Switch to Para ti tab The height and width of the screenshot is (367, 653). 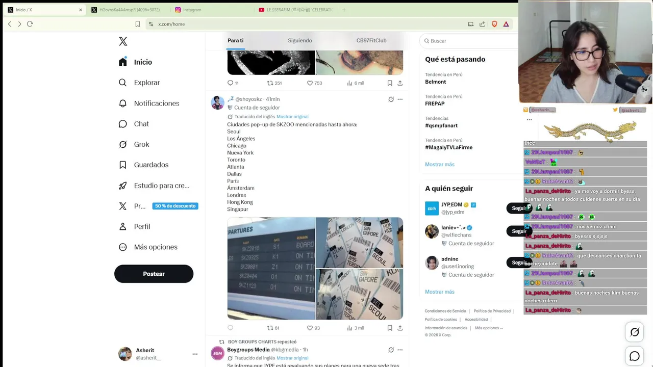(x=235, y=41)
